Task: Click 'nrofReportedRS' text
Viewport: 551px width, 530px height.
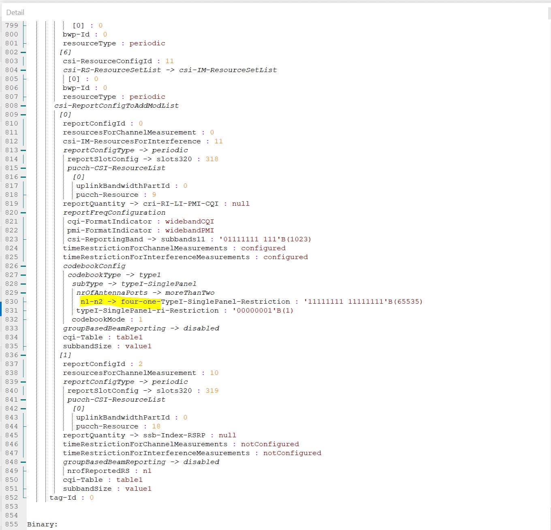Action: tap(98, 471)
